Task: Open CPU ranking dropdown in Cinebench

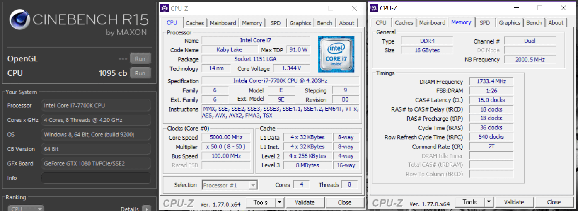Action: pos(26,209)
